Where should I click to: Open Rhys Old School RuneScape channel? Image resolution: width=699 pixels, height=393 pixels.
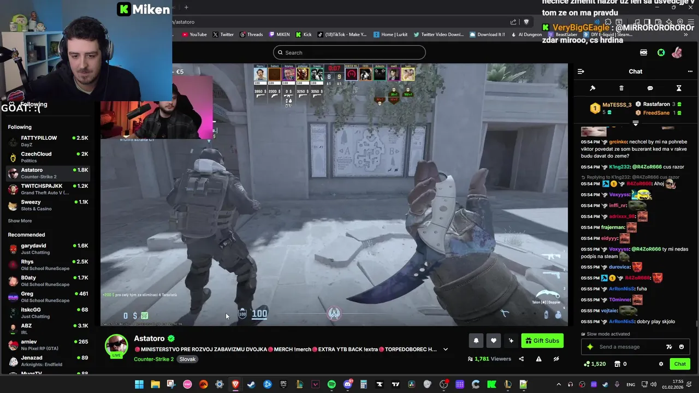pos(48,265)
